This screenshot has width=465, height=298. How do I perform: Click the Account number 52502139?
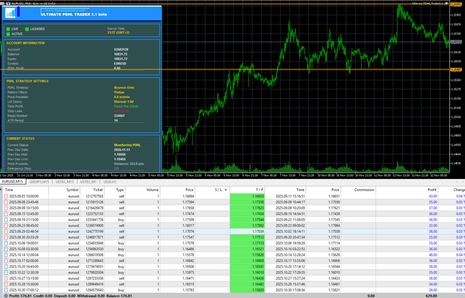pyautogui.click(x=121, y=49)
